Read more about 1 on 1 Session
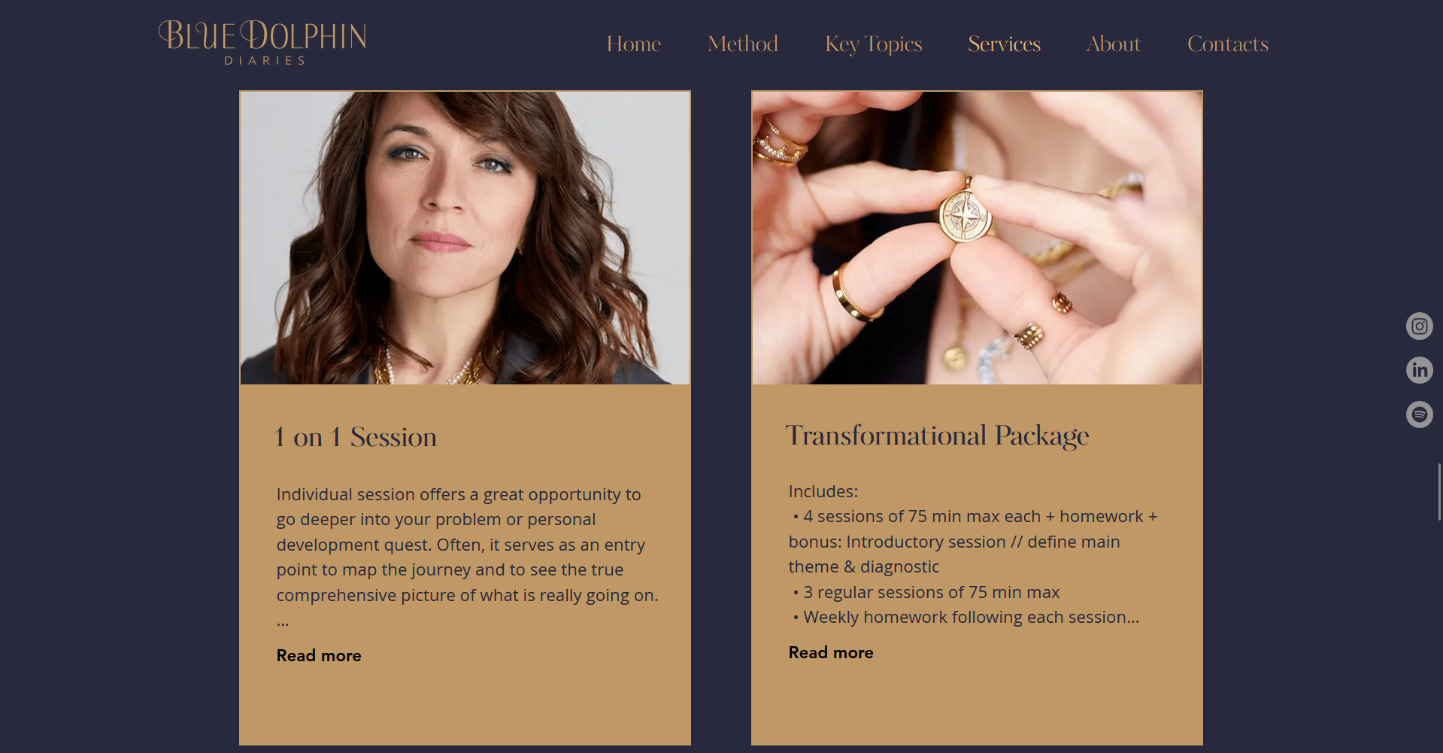 pos(319,656)
